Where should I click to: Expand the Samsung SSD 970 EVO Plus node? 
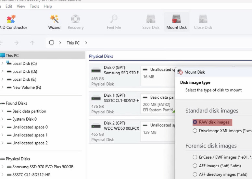pos(2,167)
